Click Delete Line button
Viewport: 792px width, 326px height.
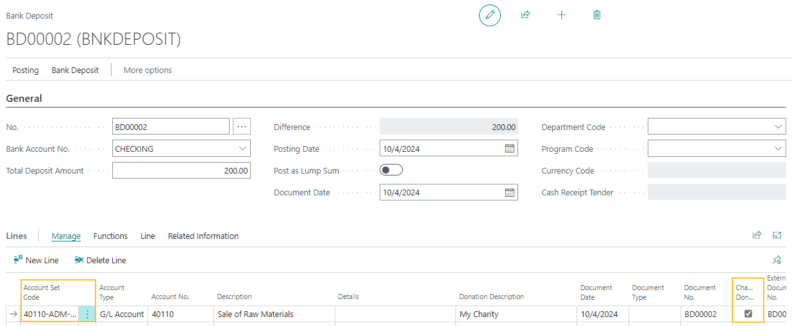coord(100,260)
